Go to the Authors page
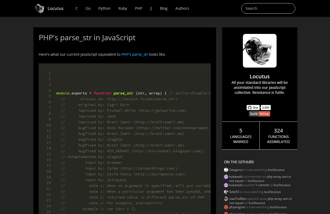The height and width of the screenshot is (214, 330). (182, 8)
